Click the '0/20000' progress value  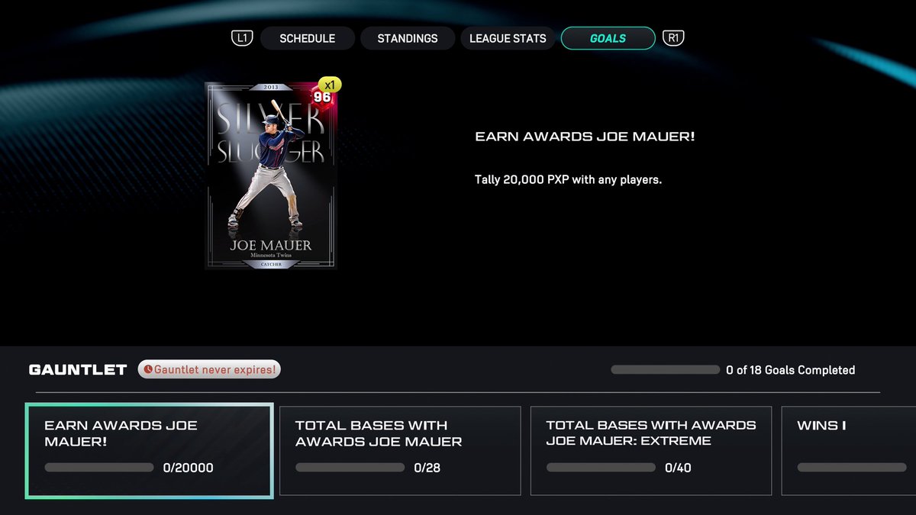point(189,468)
